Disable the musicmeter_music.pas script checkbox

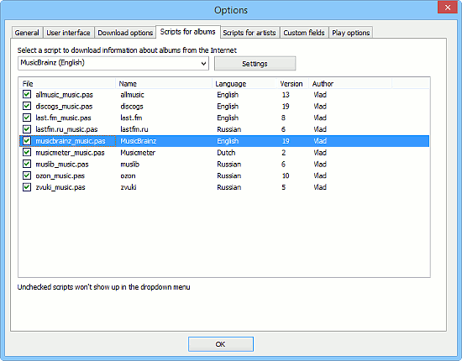click(x=27, y=152)
